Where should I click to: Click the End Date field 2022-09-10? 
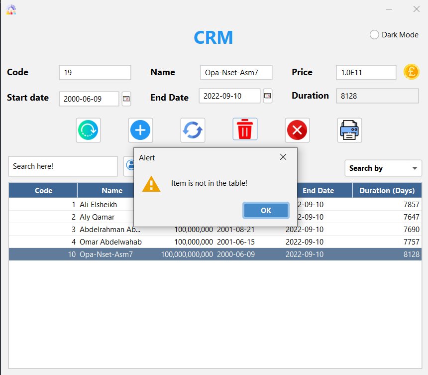229,96
